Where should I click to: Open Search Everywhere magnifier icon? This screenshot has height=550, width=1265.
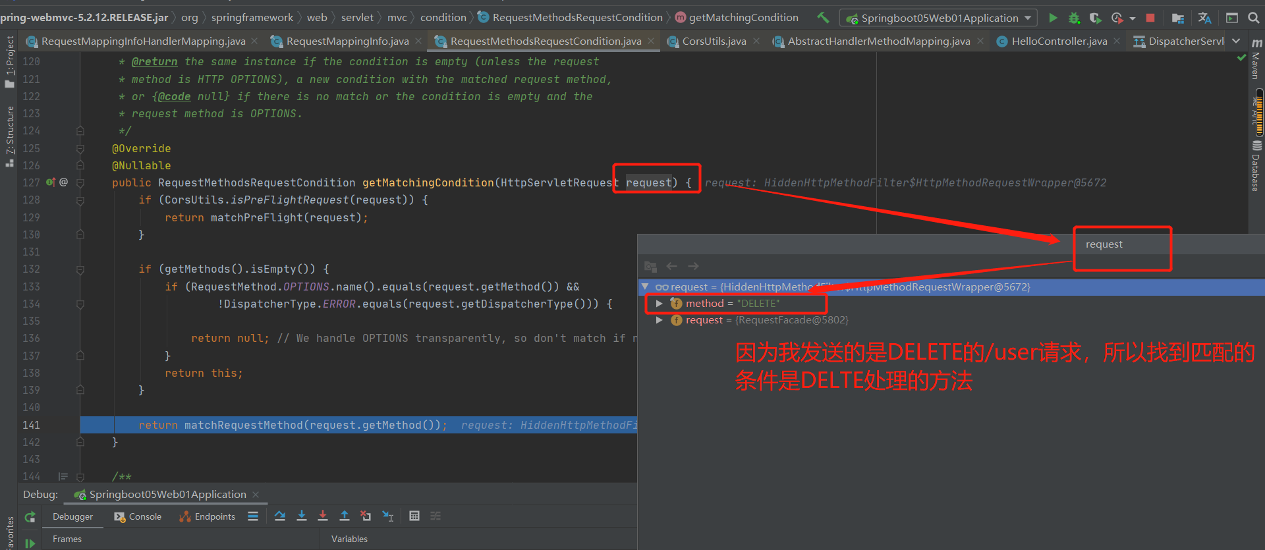pyautogui.click(x=1254, y=18)
